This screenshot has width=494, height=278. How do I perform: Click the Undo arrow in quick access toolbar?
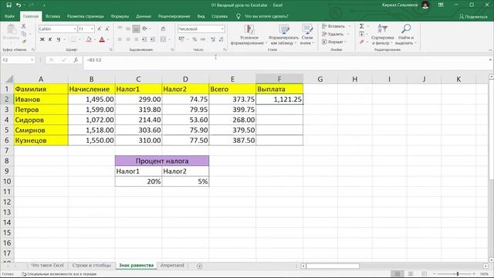pos(19,5)
